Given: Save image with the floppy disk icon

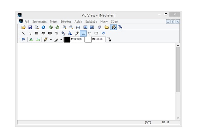Looking at the screenshot, I should tap(30, 27).
